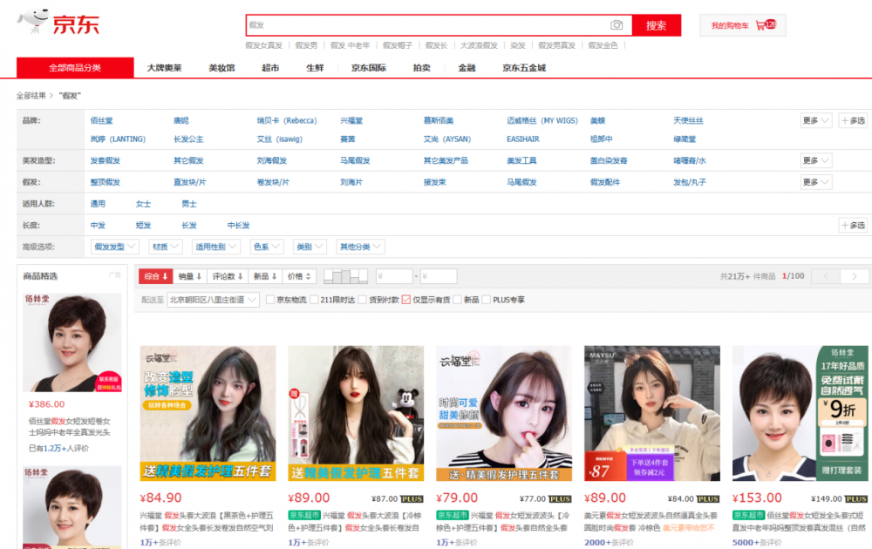Uncheck the 仅显示有货 checkbox

[x=406, y=300]
